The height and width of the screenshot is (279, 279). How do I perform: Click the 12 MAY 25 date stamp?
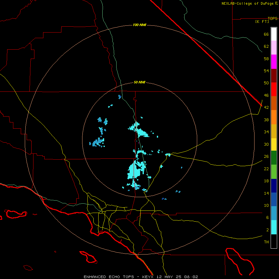point(169,277)
